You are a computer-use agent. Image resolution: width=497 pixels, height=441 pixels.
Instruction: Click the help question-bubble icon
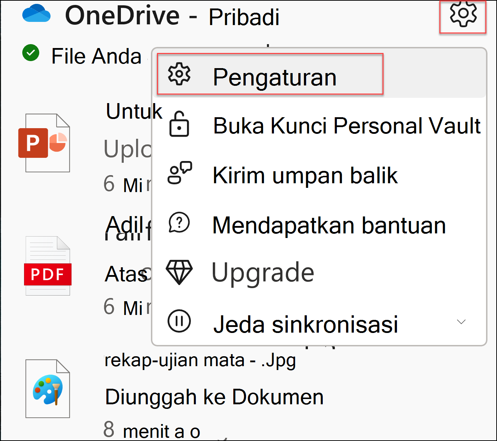pos(179,222)
